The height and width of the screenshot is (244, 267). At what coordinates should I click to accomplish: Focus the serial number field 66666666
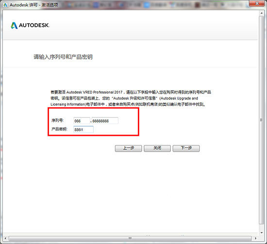point(105,121)
